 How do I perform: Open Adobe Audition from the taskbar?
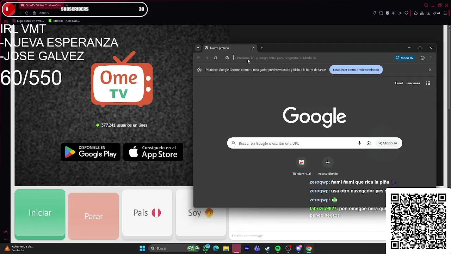click(247, 248)
